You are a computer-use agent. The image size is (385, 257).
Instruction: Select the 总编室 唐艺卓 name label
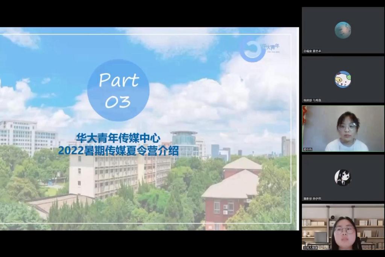pos(312,51)
